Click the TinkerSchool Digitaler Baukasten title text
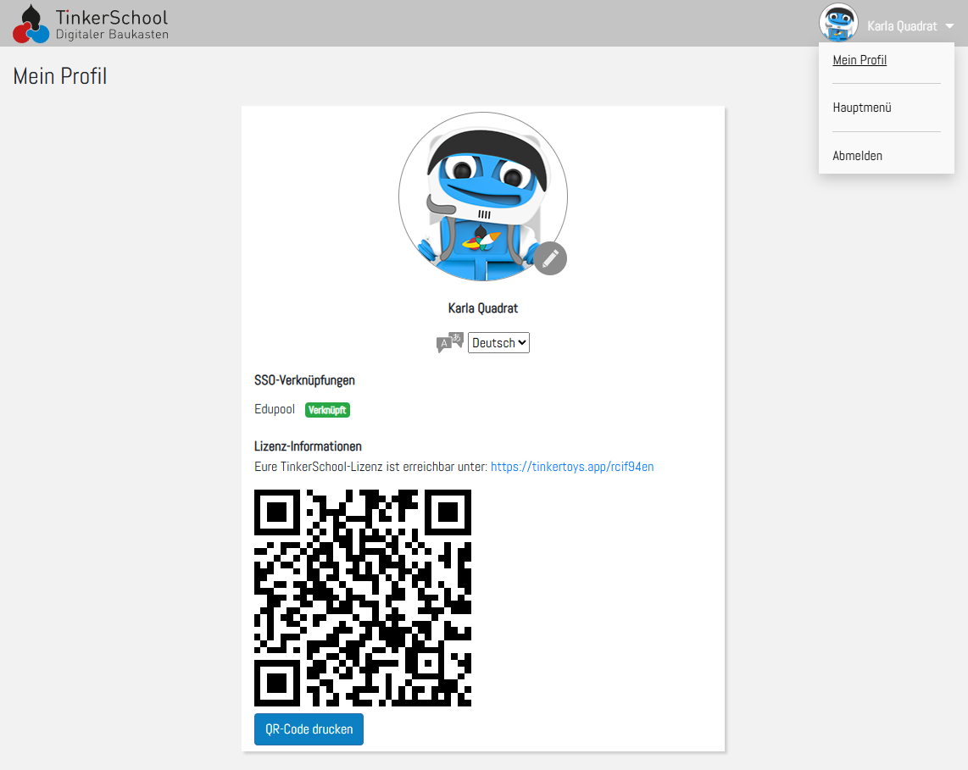 pyautogui.click(x=112, y=25)
